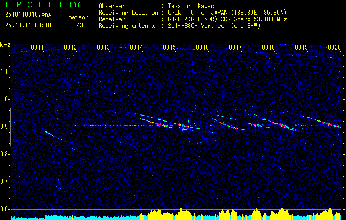Click the 0912 time marker
Viewport: 346px width, 220px height.
pyautogui.click(x=70, y=47)
